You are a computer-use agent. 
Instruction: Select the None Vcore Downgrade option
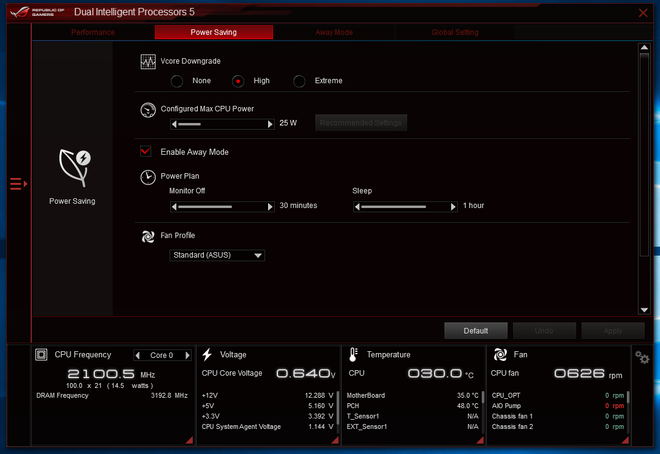point(177,81)
